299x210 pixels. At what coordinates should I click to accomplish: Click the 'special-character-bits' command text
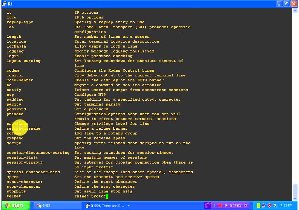click(33, 172)
